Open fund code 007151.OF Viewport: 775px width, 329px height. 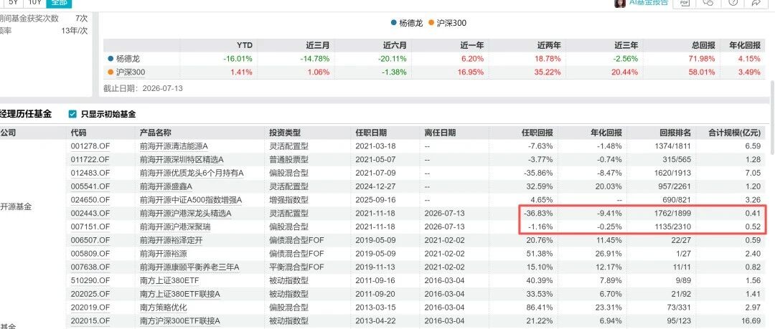click(90, 227)
